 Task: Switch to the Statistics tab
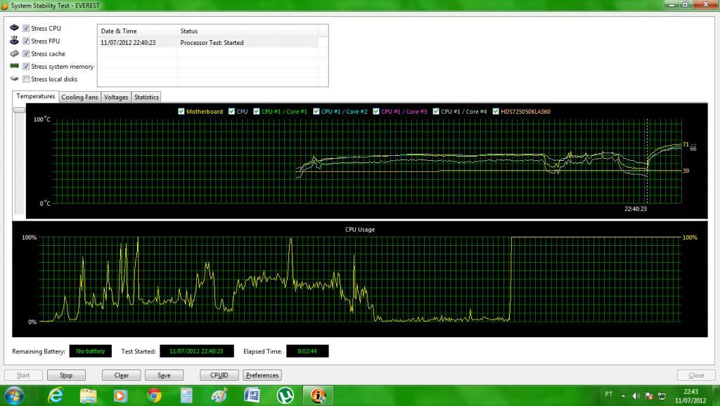146,97
